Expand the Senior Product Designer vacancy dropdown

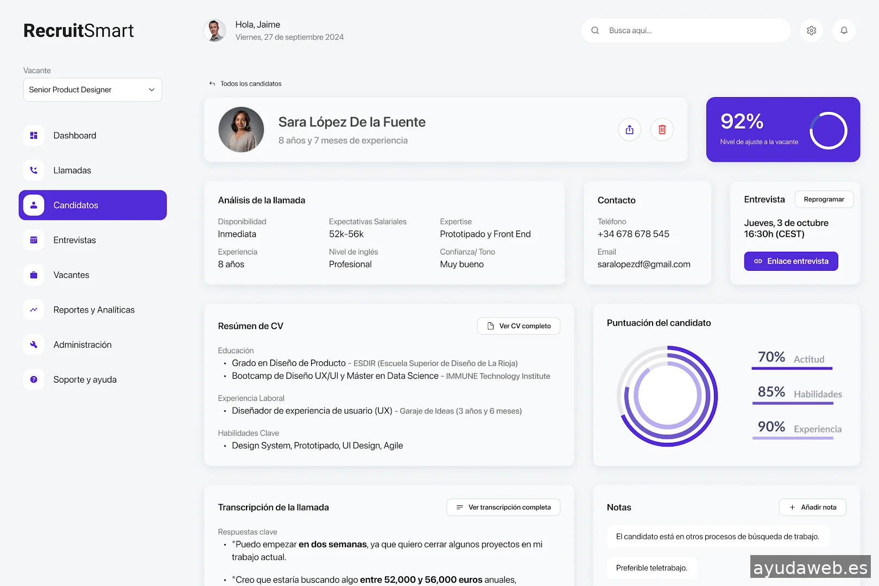point(92,90)
